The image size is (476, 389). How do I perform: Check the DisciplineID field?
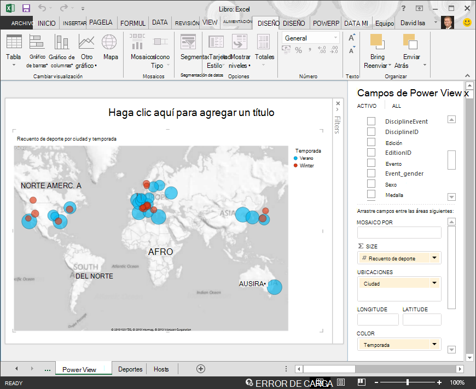tap(371, 131)
